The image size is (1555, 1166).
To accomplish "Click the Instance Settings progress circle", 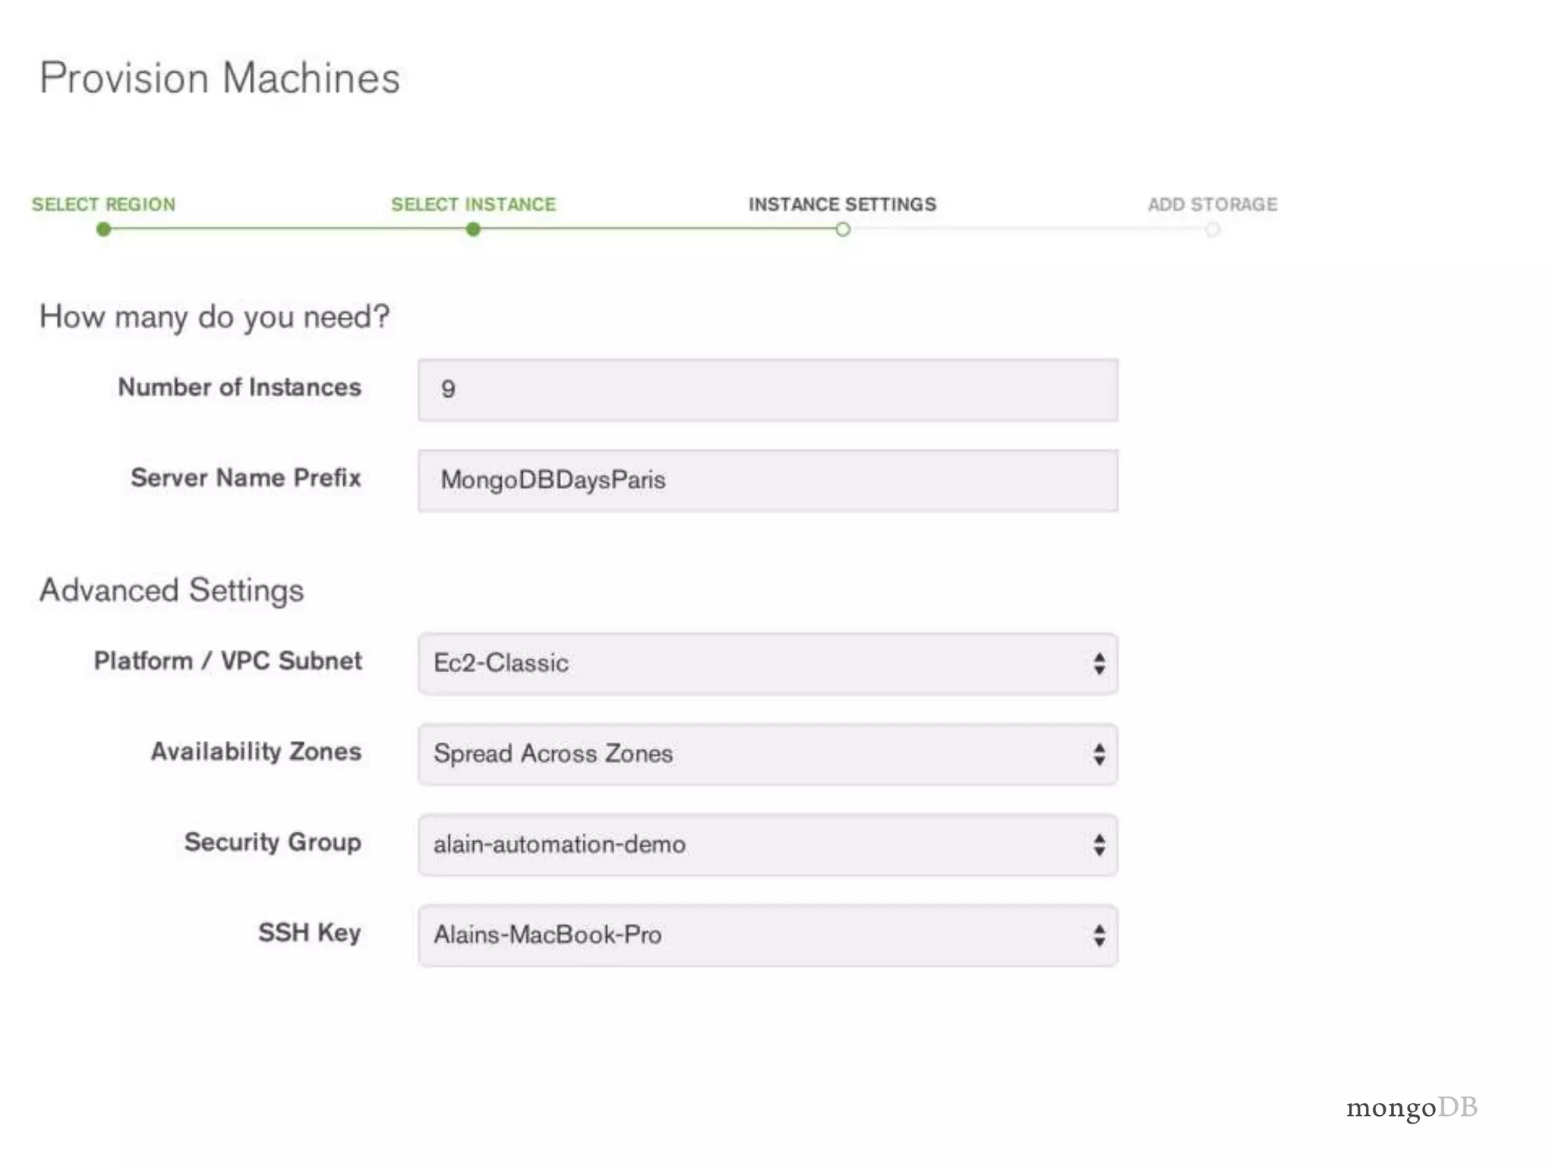I will [843, 229].
